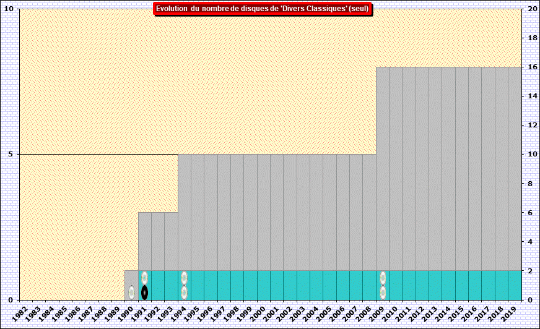540x329 pixels.
Task: Click the upper CD icon in 2009
Action: (383, 278)
